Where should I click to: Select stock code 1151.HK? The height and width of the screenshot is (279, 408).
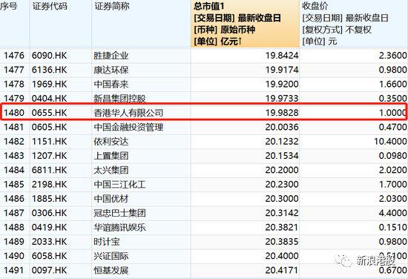pyautogui.click(x=50, y=141)
